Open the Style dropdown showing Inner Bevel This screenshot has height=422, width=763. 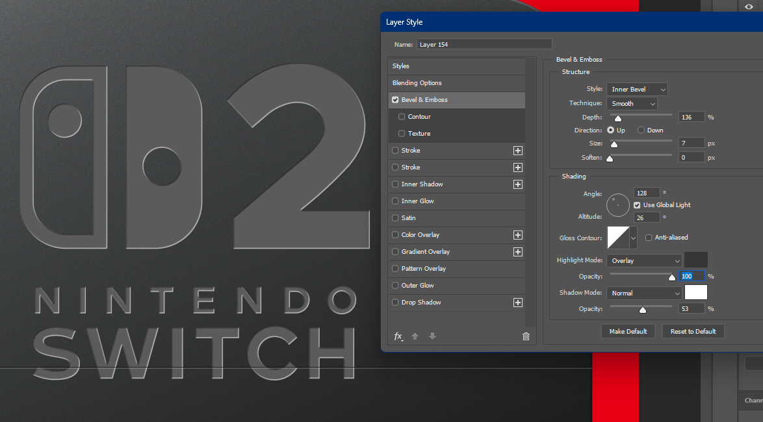pyautogui.click(x=637, y=90)
